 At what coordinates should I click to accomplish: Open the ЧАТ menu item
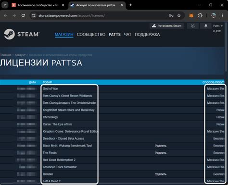point(127,35)
